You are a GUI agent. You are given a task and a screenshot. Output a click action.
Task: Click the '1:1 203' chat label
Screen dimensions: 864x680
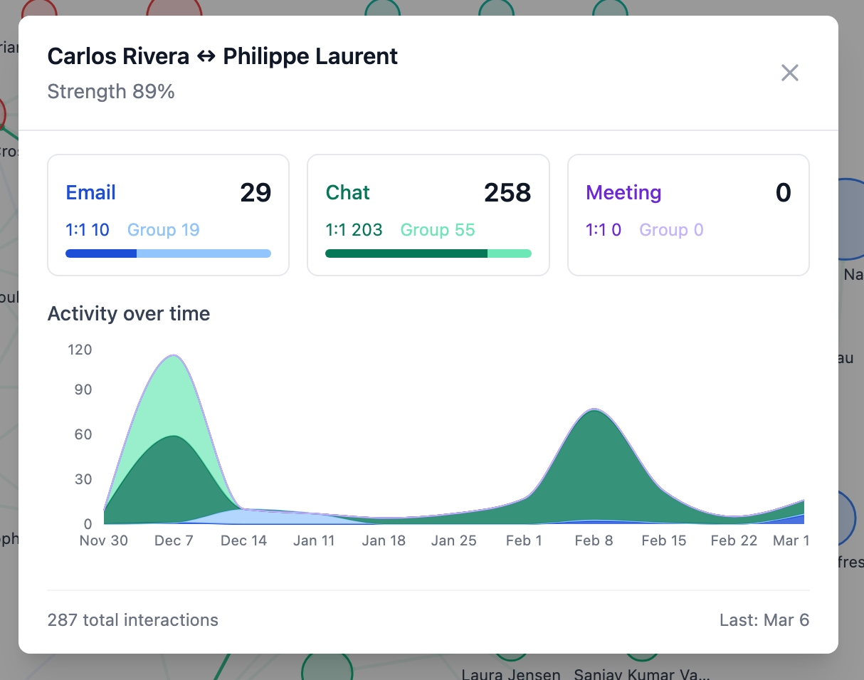[354, 230]
